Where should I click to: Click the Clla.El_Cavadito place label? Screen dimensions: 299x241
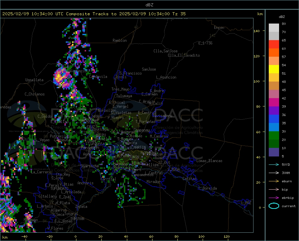click(x=184, y=55)
